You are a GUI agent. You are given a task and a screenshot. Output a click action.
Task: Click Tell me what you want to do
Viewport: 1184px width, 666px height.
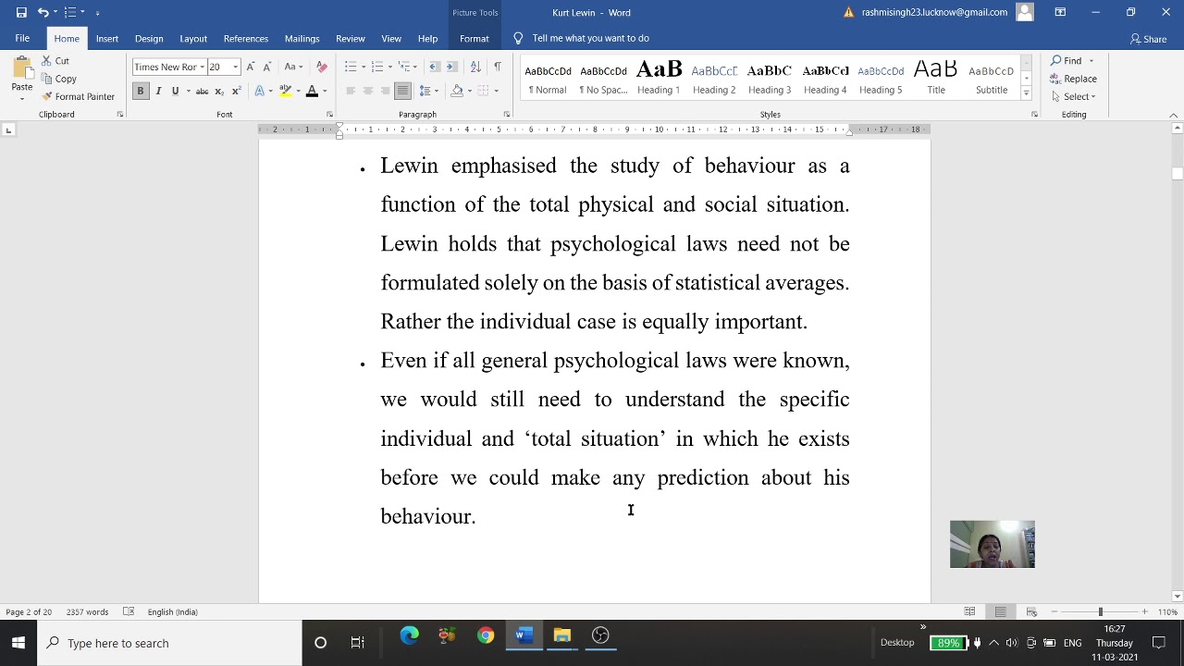(590, 38)
